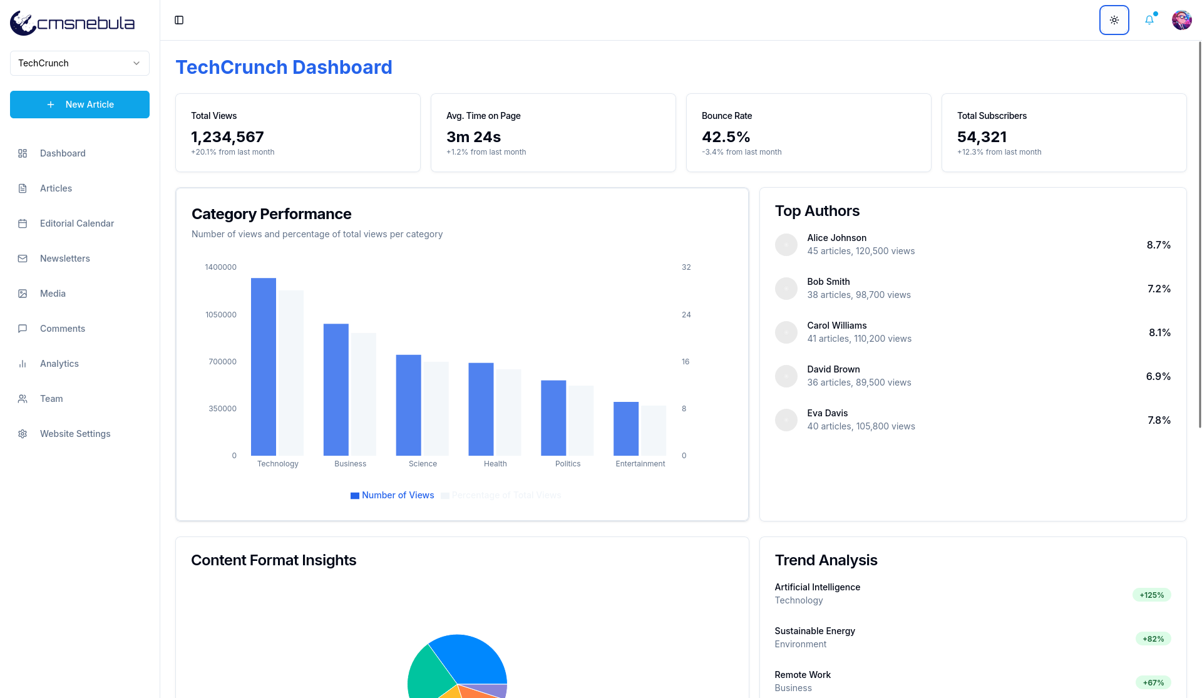1202x698 pixels.
Task: Click the Newsletters envelope icon
Action: (x=23, y=259)
